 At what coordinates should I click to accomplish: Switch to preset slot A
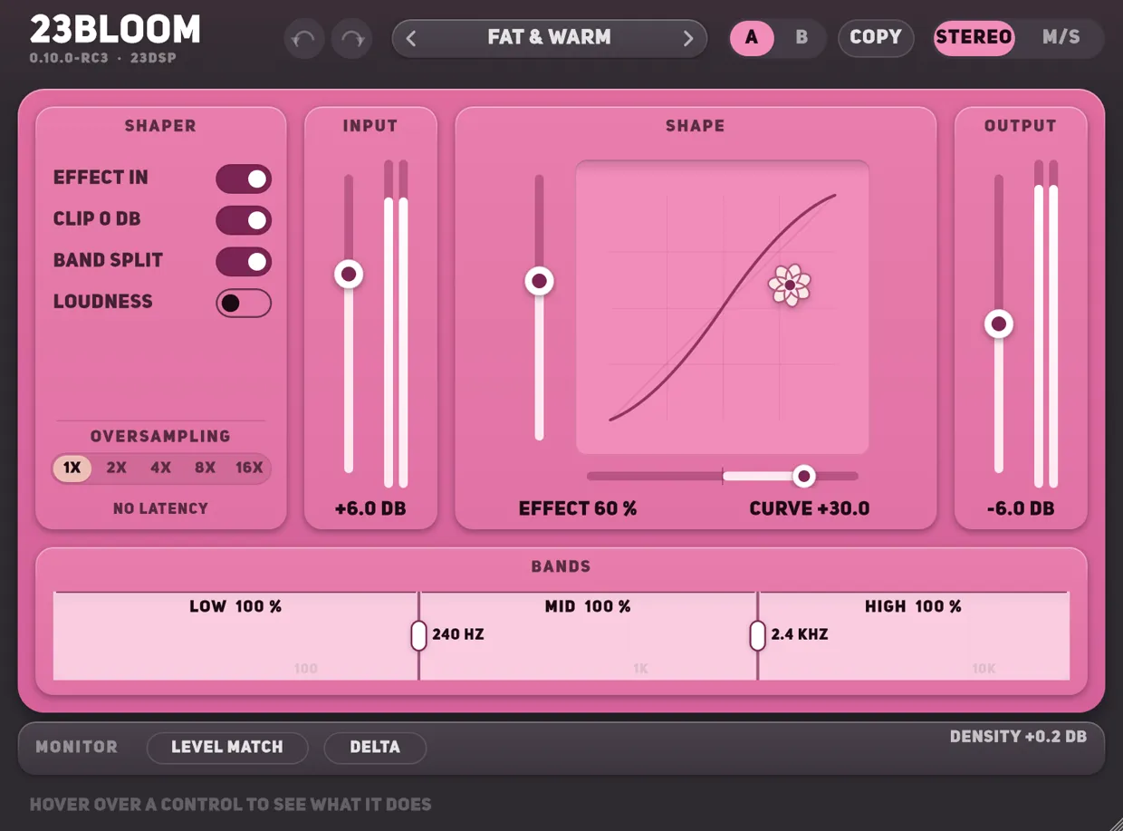pos(752,38)
